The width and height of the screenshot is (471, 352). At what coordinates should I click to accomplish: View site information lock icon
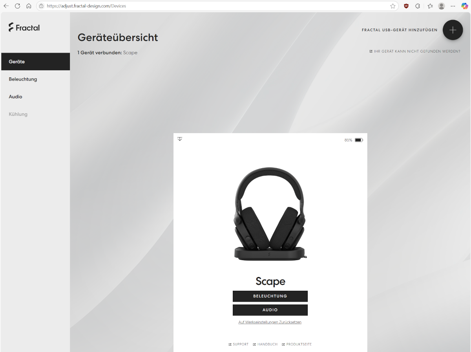(41, 6)
